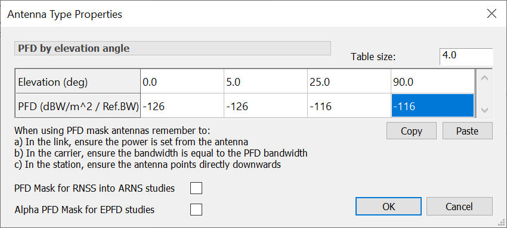Click the dialog resize grip corner
The width and height of the screenshot is (507, 228).
pyautogui.click(x=502, y=223)
